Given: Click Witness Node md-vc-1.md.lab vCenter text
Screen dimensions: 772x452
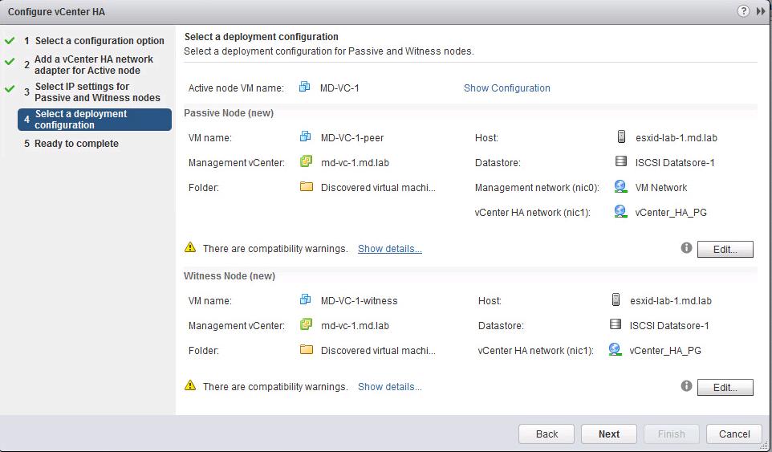Looking at the screenshot, I should pos(355,325).
